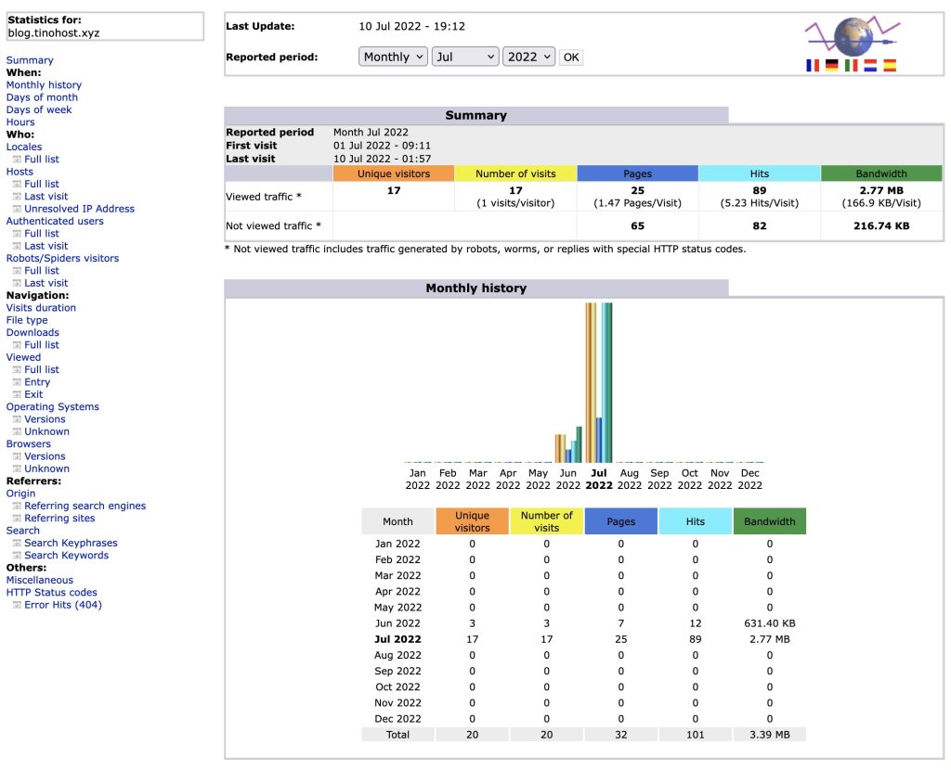
Task: Switch language using the Italian flag
Action: coord(852,66)
